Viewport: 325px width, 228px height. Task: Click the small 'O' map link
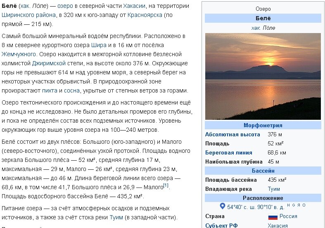coord(304,205)
